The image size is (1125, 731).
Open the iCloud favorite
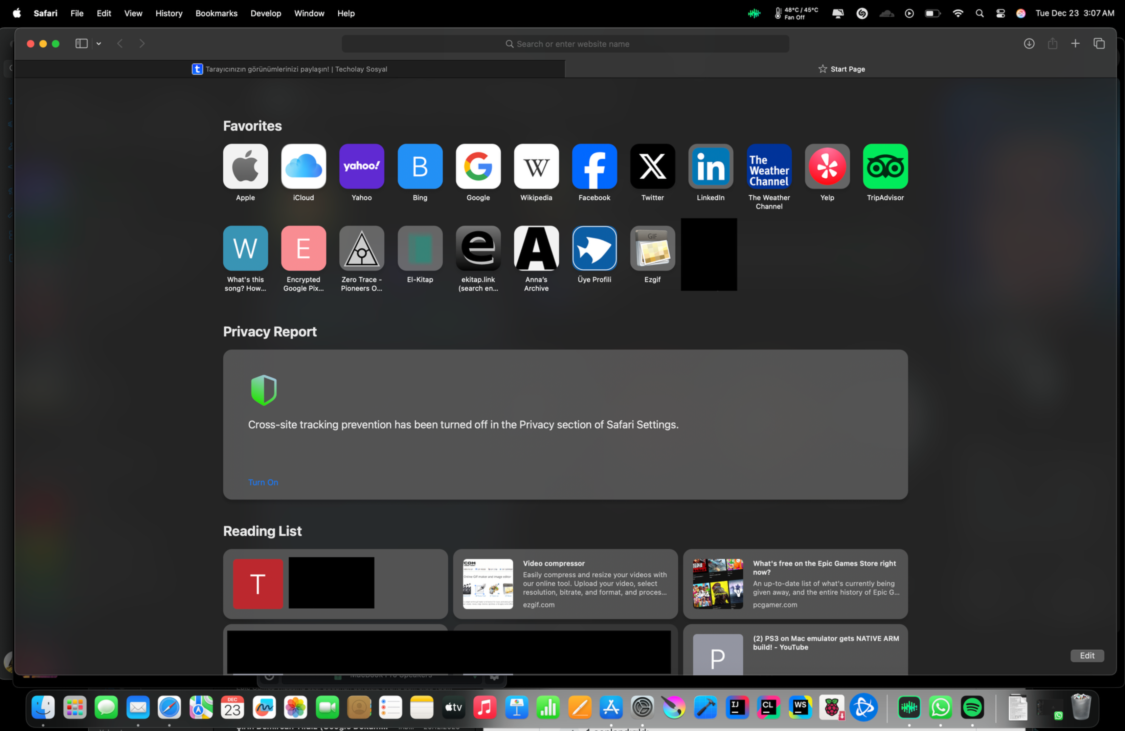coord(303,166)
